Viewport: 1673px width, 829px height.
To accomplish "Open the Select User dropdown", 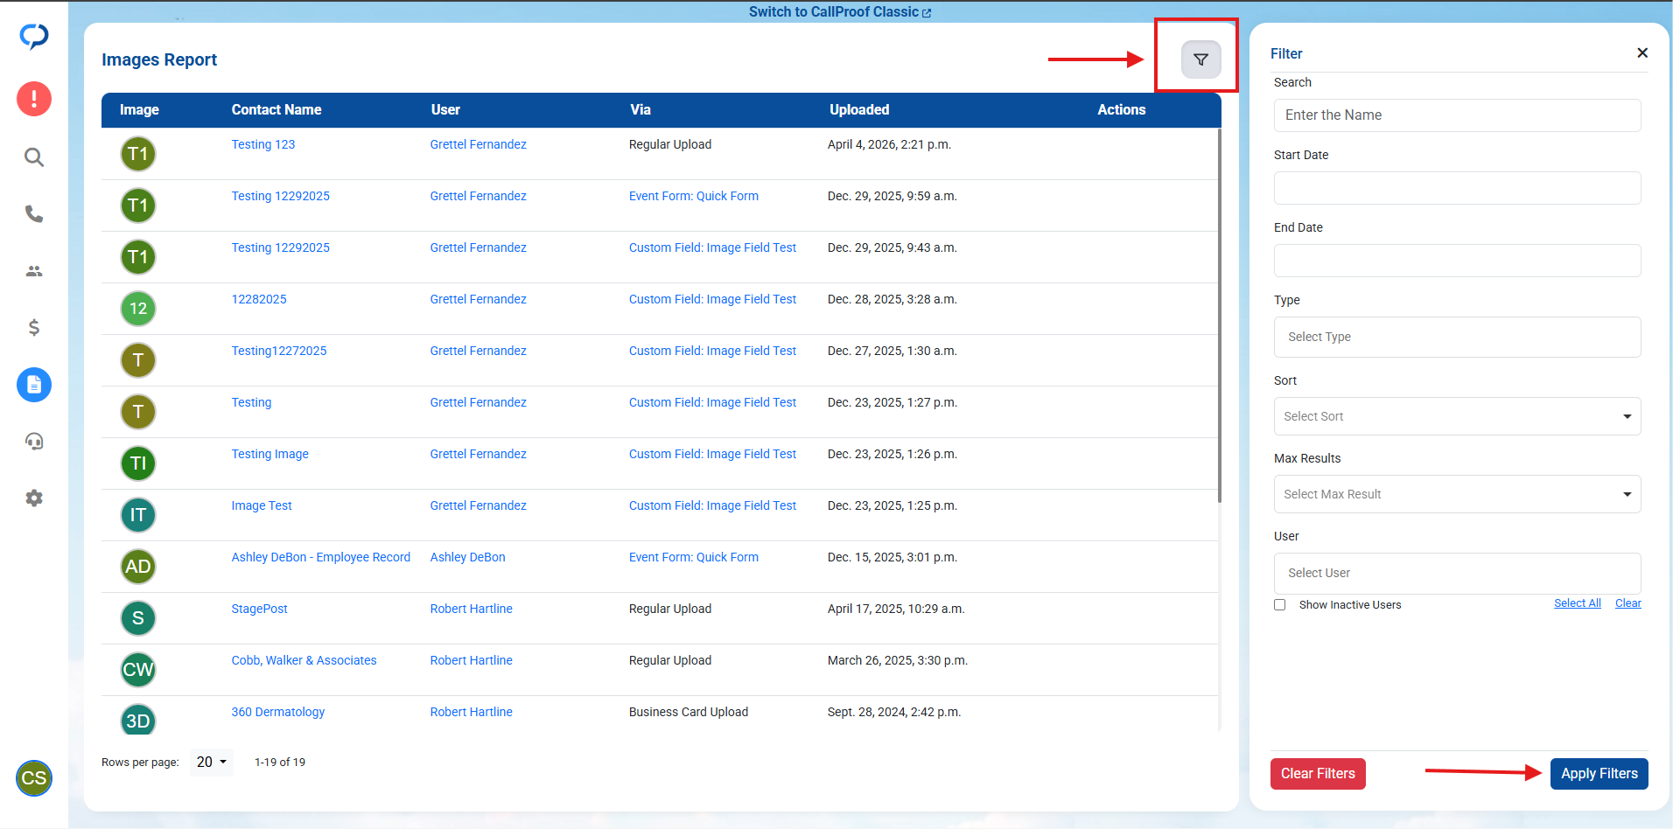I will [x=1457, y=573].
